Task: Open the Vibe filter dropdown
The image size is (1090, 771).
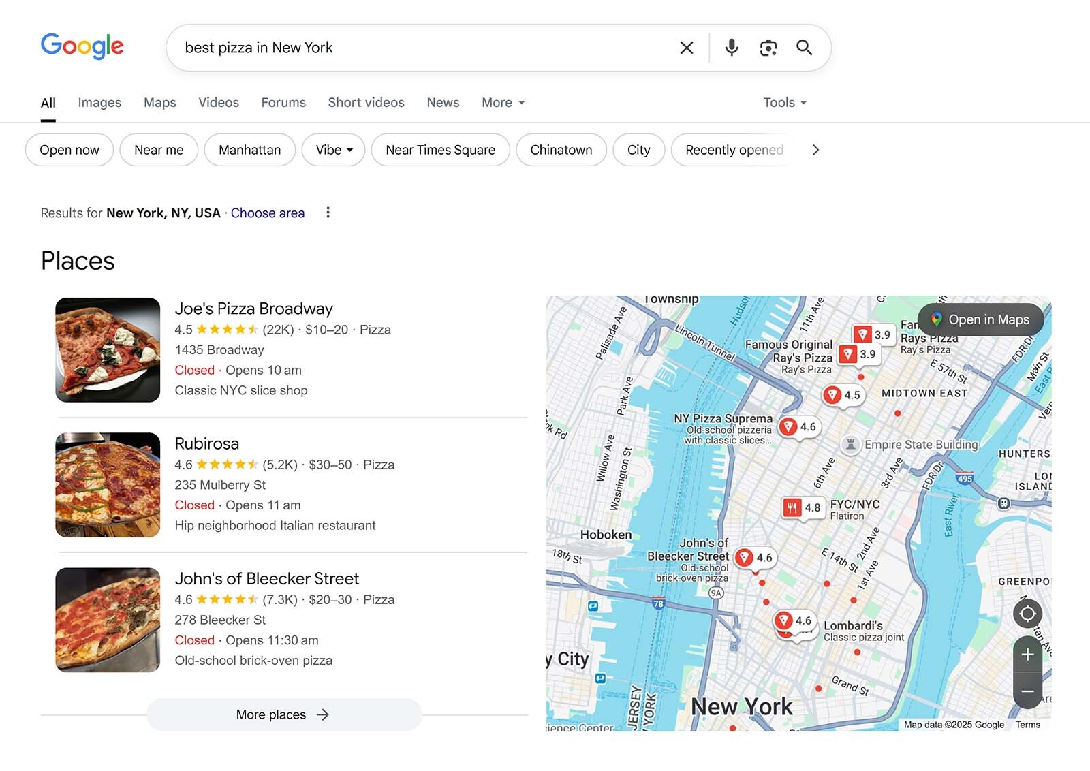Action: click(333, 150)
